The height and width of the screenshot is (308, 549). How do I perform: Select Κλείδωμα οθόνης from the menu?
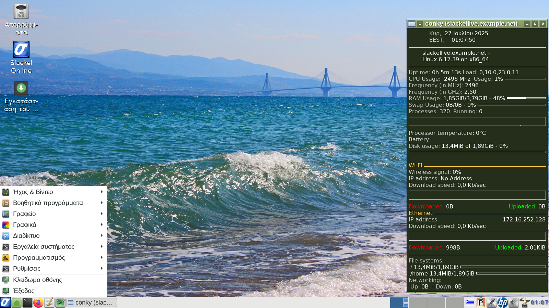(x=38, y=280)
